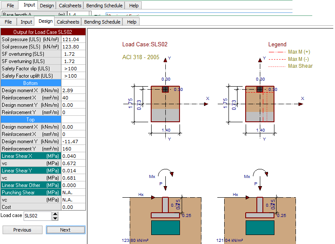
Task: Click the Legend heading
Action: tap(277, 44)
